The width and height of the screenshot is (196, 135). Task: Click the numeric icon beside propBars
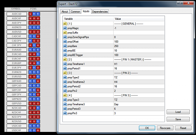point(65,46)
